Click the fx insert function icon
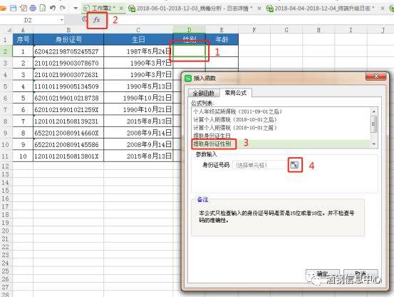 (x=97, y=20)
